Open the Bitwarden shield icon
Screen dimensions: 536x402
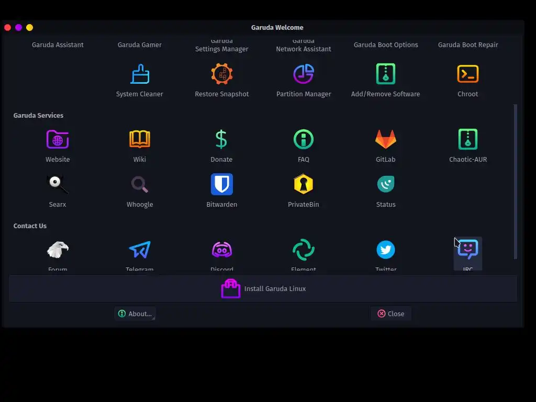pyautogui.click(x=221, y=184)
